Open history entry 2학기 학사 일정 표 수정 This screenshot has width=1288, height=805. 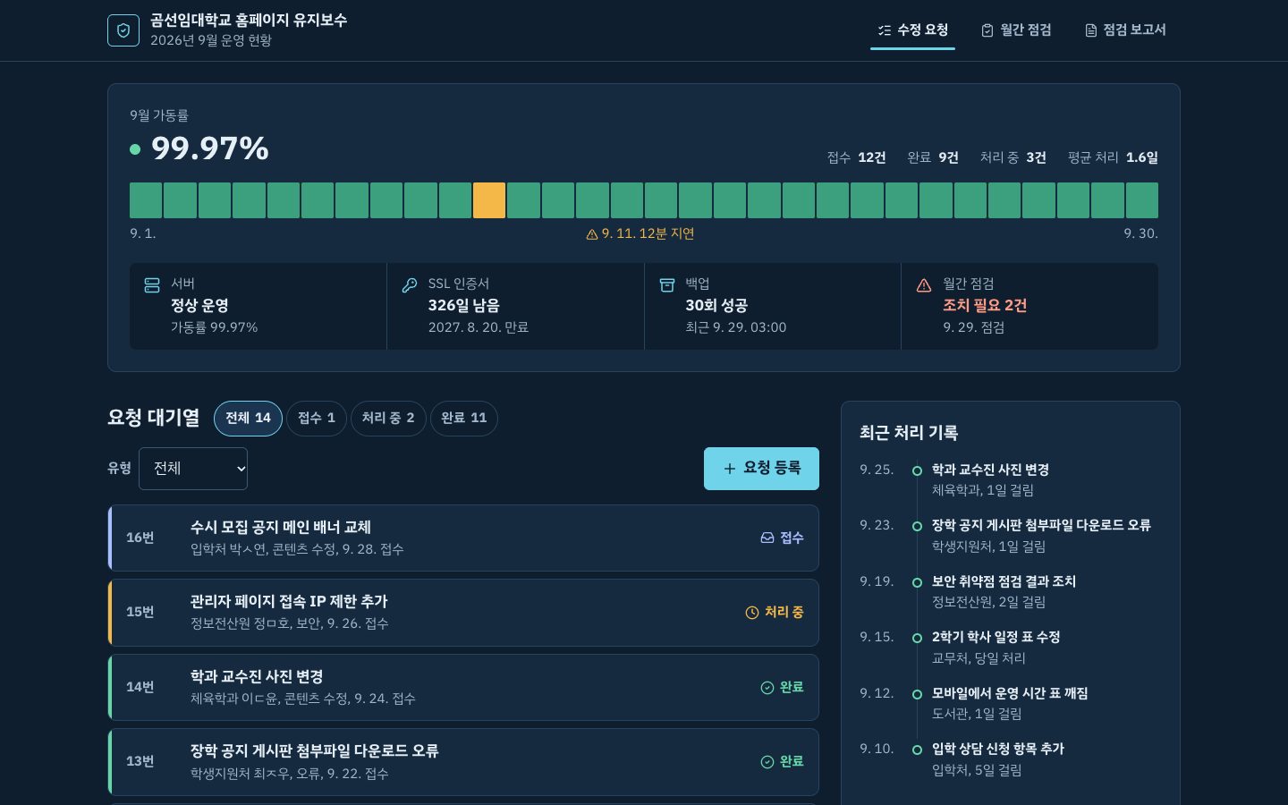click(x=996, y=637)
